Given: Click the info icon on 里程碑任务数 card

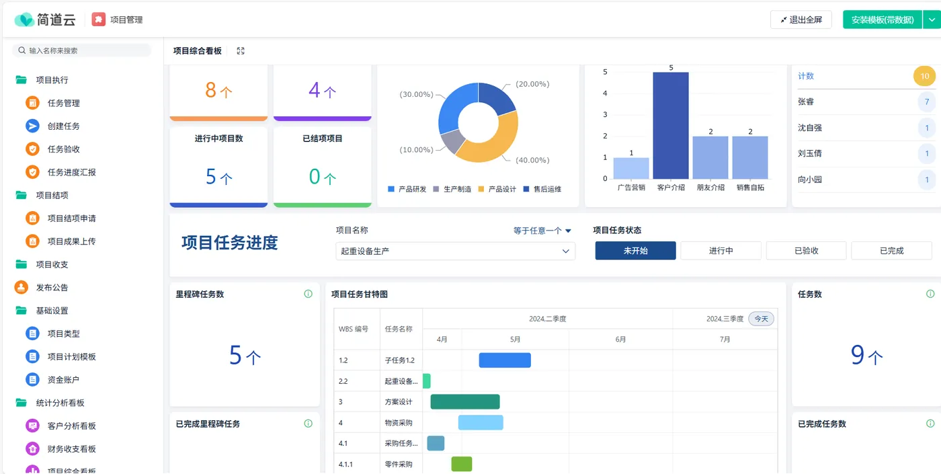Looking at the screenshot, I should click(308, 294).
